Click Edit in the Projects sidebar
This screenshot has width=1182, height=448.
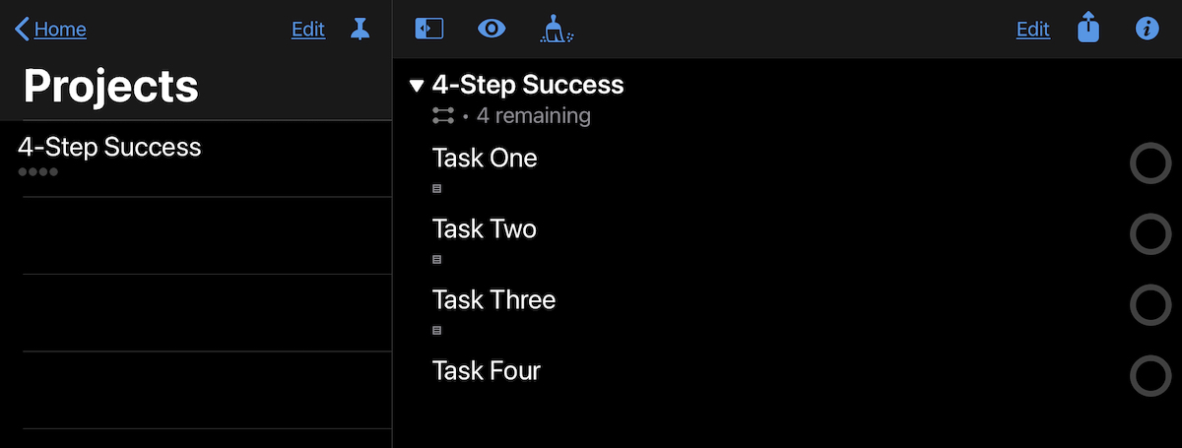coord(308,30)
